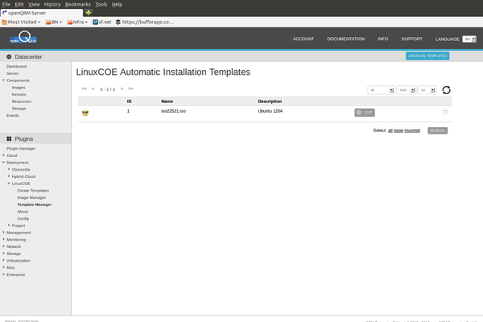Open the sort field ID dropdown
Viewport: 483px width, 322px height.
(x=381, y=90)
